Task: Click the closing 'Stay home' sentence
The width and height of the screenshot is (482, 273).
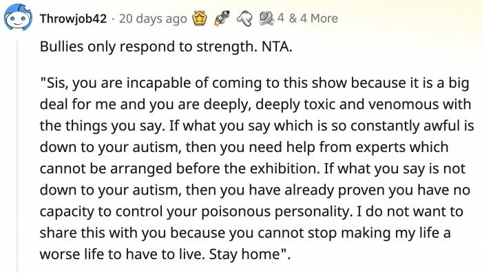Action: click(x=249, y=254)
